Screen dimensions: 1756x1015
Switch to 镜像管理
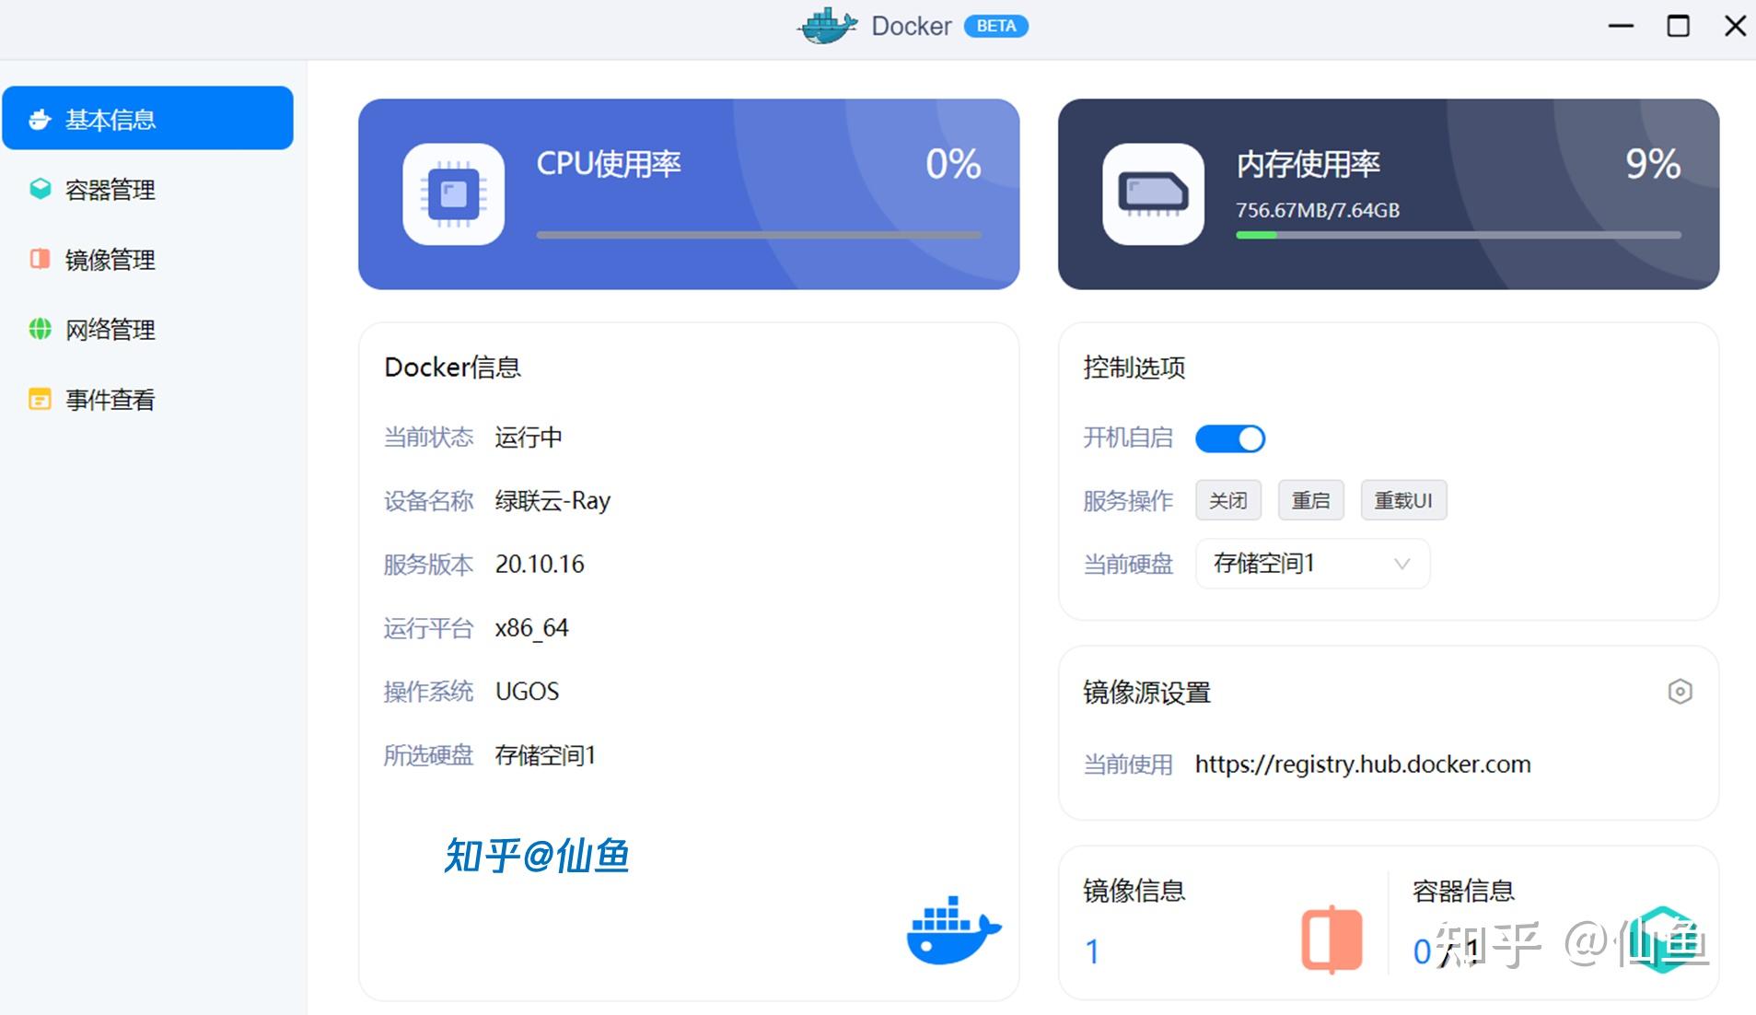point(147,259)
